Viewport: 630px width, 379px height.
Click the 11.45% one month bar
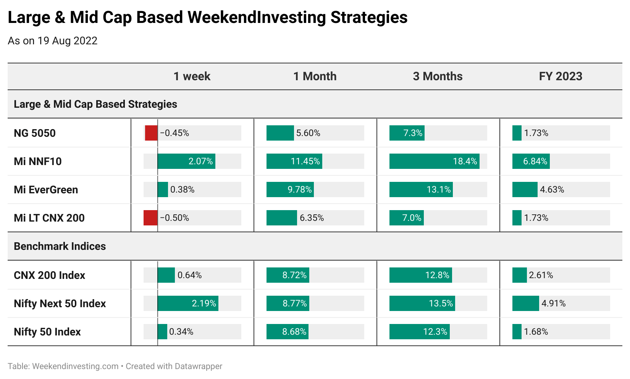click(294, 161)
